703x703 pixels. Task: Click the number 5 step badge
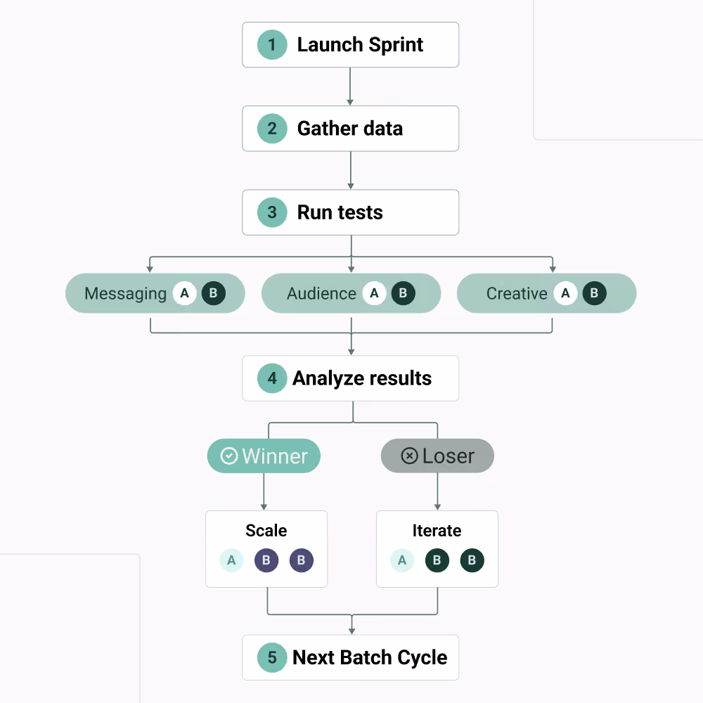click(x=272, y=658)
